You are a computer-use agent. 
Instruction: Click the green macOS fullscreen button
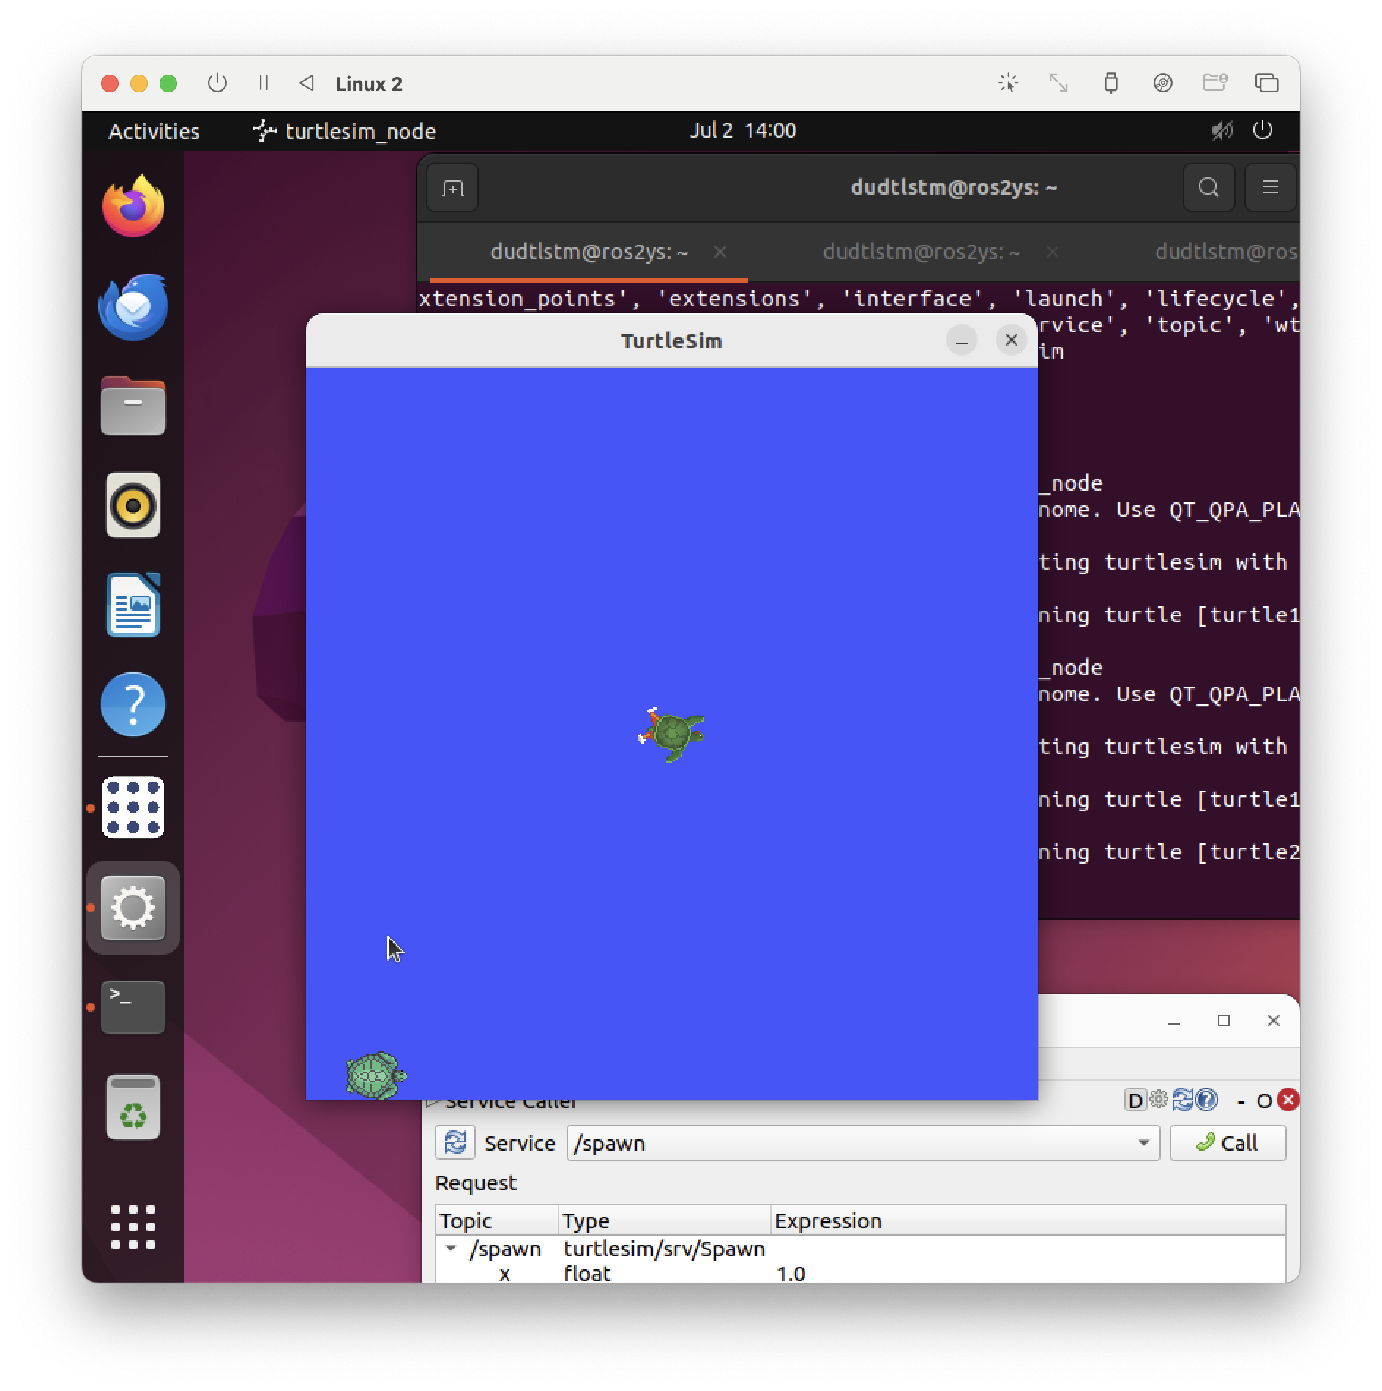[x=168, y=83]
